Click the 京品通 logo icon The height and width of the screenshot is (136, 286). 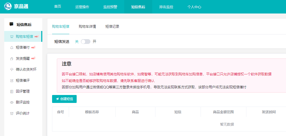tap(8, 6)
